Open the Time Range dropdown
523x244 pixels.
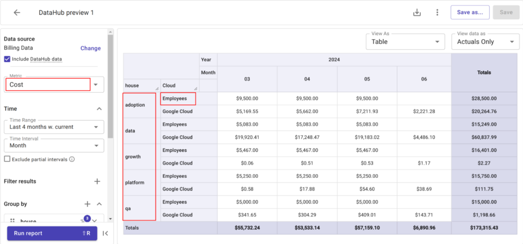pyautogui.click(x=54, y=127)
